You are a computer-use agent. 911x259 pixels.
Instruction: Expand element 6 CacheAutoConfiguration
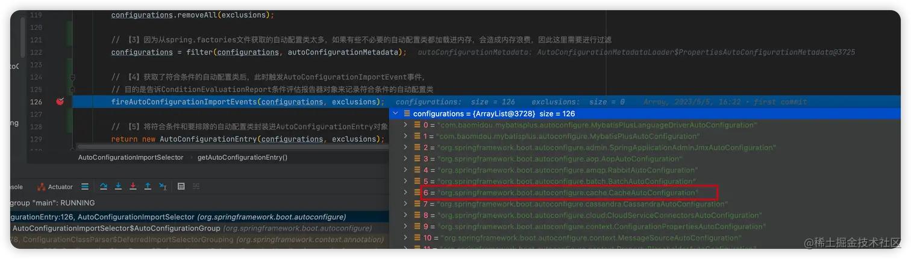405,193
